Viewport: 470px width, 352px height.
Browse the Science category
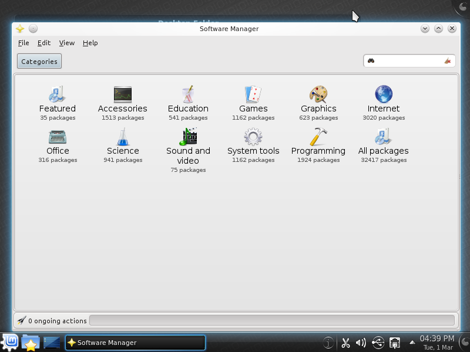122,143
